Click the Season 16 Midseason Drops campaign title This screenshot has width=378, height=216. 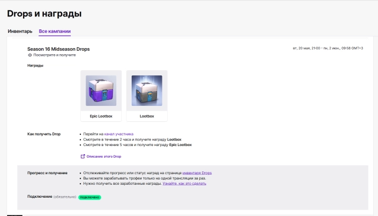click(58, 49)
